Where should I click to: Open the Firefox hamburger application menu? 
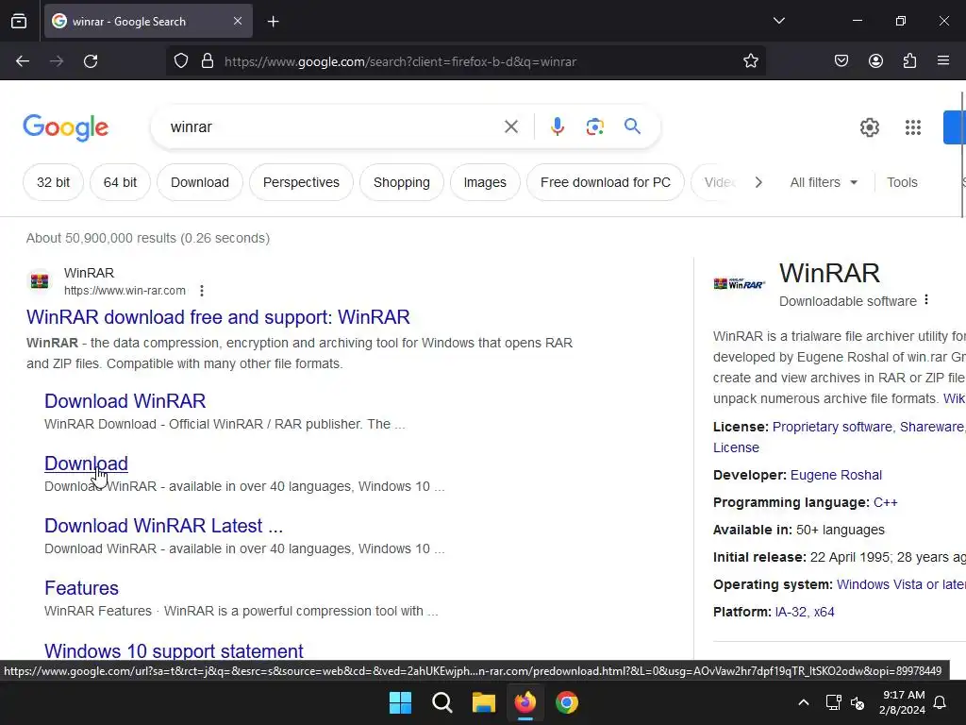click(943, 61)
